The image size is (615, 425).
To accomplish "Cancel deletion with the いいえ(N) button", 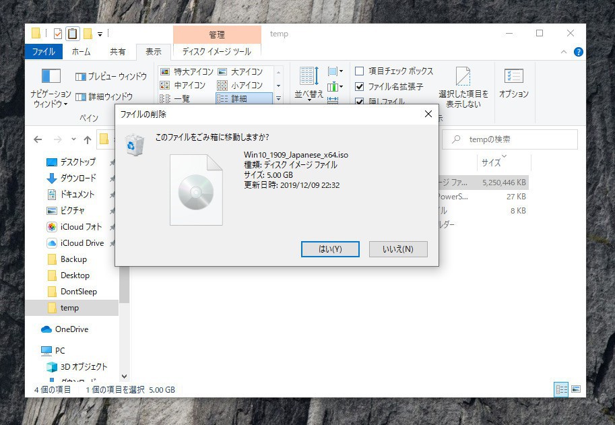I will click(x=398, y=249).
